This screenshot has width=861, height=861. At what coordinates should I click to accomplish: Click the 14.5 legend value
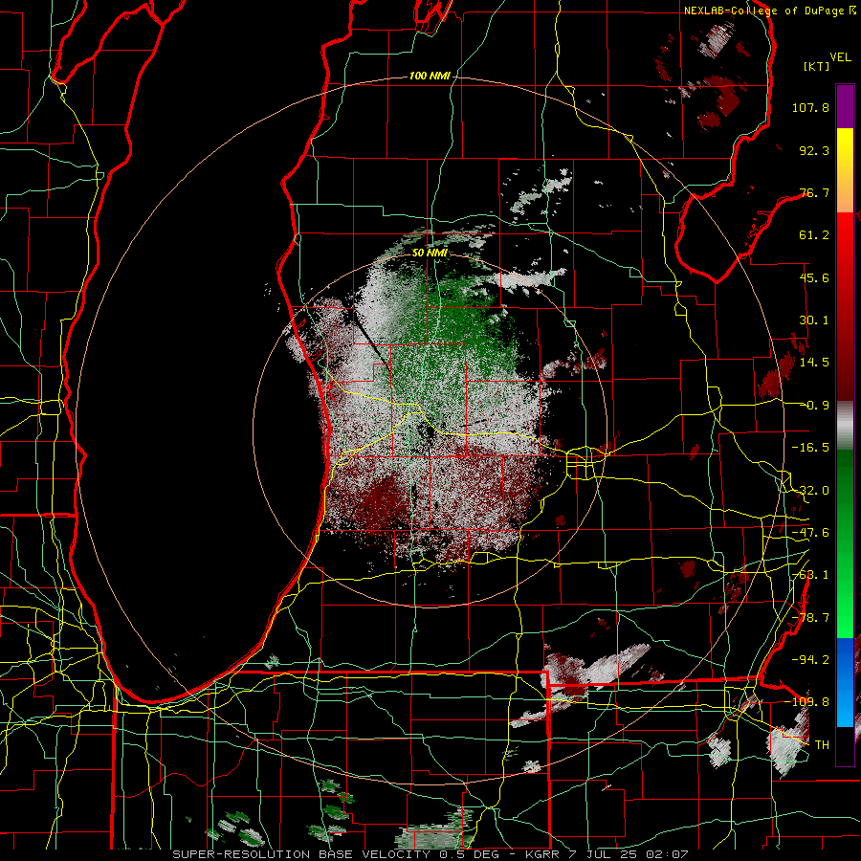[x=814, y=363]
